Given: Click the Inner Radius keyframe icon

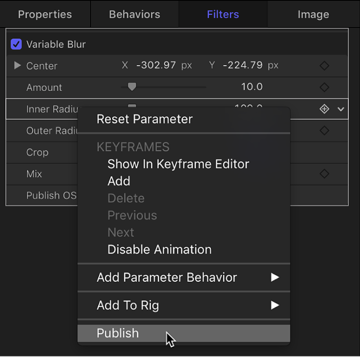Looking at the screenshot, I should pos(324,109).
